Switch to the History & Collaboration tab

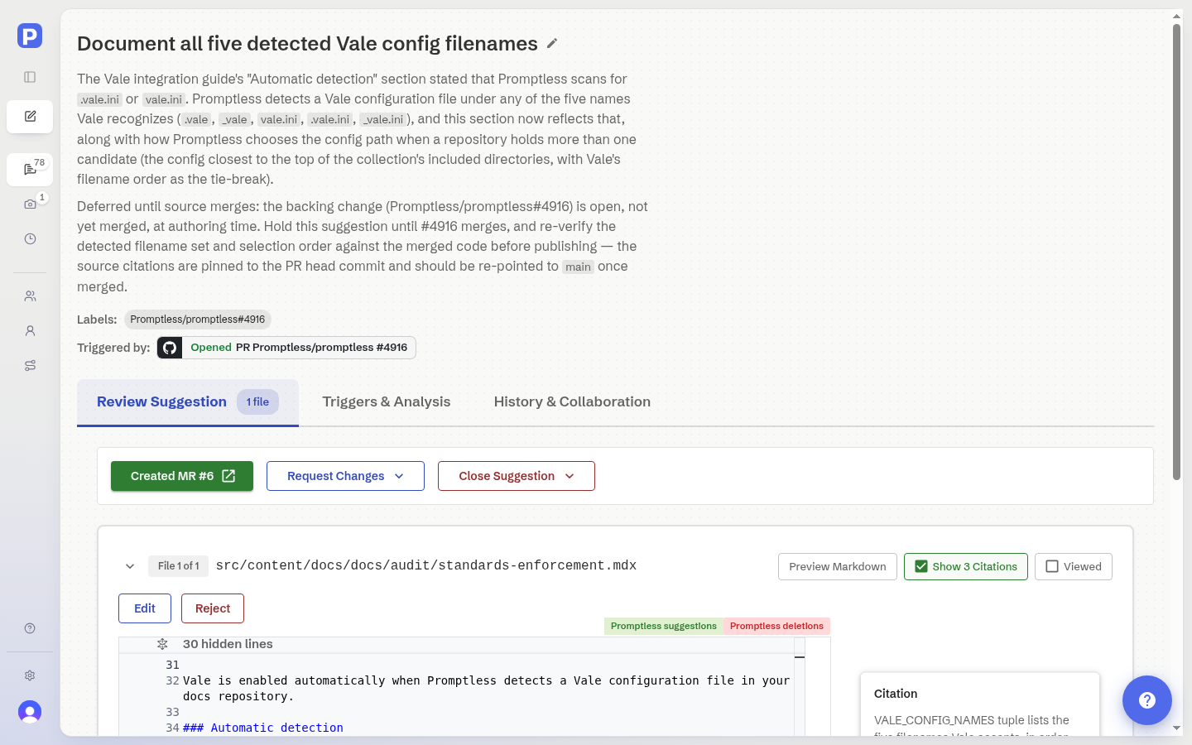pos(572,402)
